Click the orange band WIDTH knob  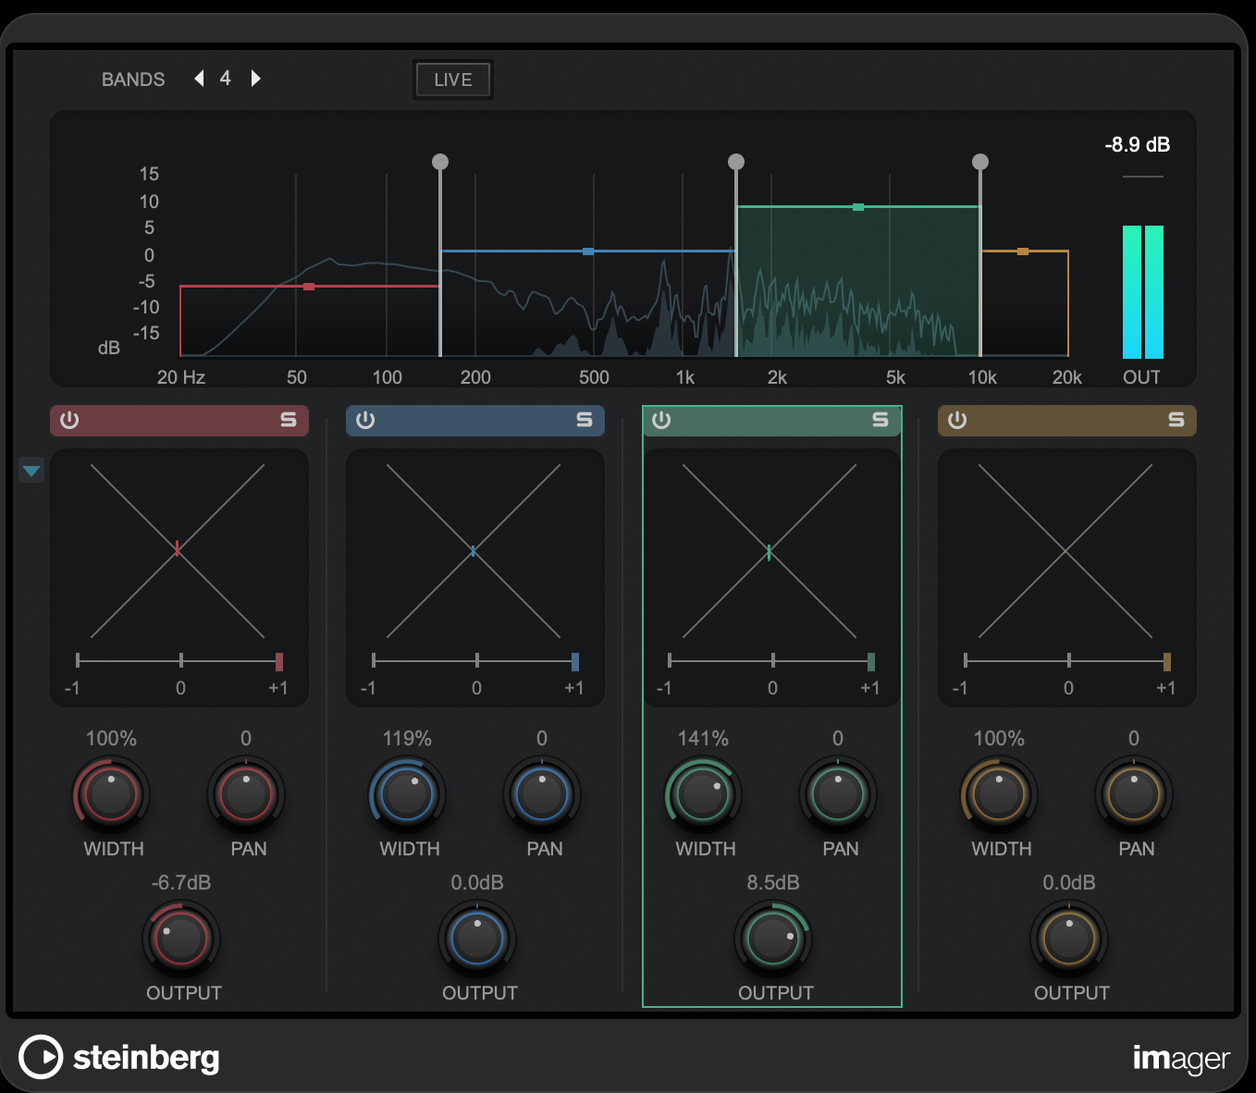tap(999, 794)
